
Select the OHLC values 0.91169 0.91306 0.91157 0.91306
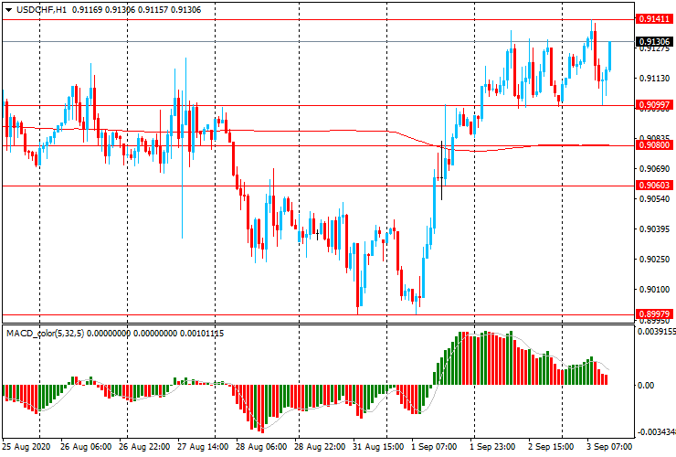(137, 9)
